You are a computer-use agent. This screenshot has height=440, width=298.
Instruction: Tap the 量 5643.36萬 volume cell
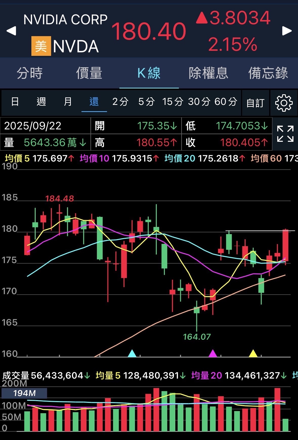[x=46, y=142]
